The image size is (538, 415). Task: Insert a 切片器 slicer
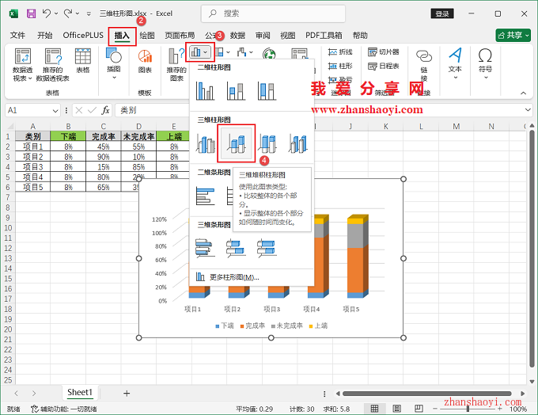pyautogui.click(x=384, y=52)
